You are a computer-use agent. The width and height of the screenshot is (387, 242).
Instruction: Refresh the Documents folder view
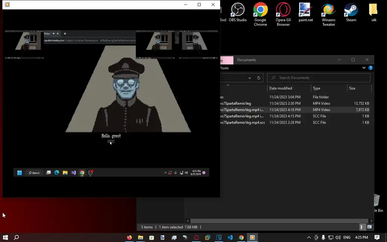coord(259,78)
